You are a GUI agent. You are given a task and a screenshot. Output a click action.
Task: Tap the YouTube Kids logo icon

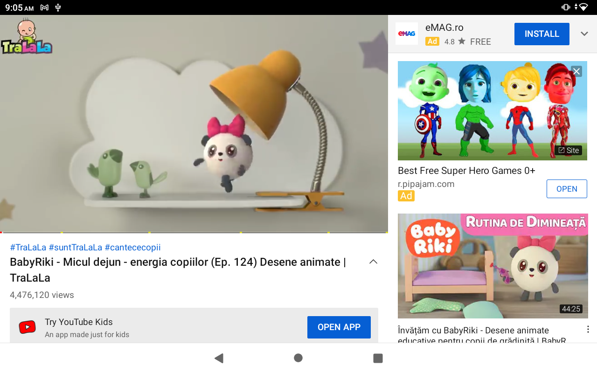tap(27, 327)
